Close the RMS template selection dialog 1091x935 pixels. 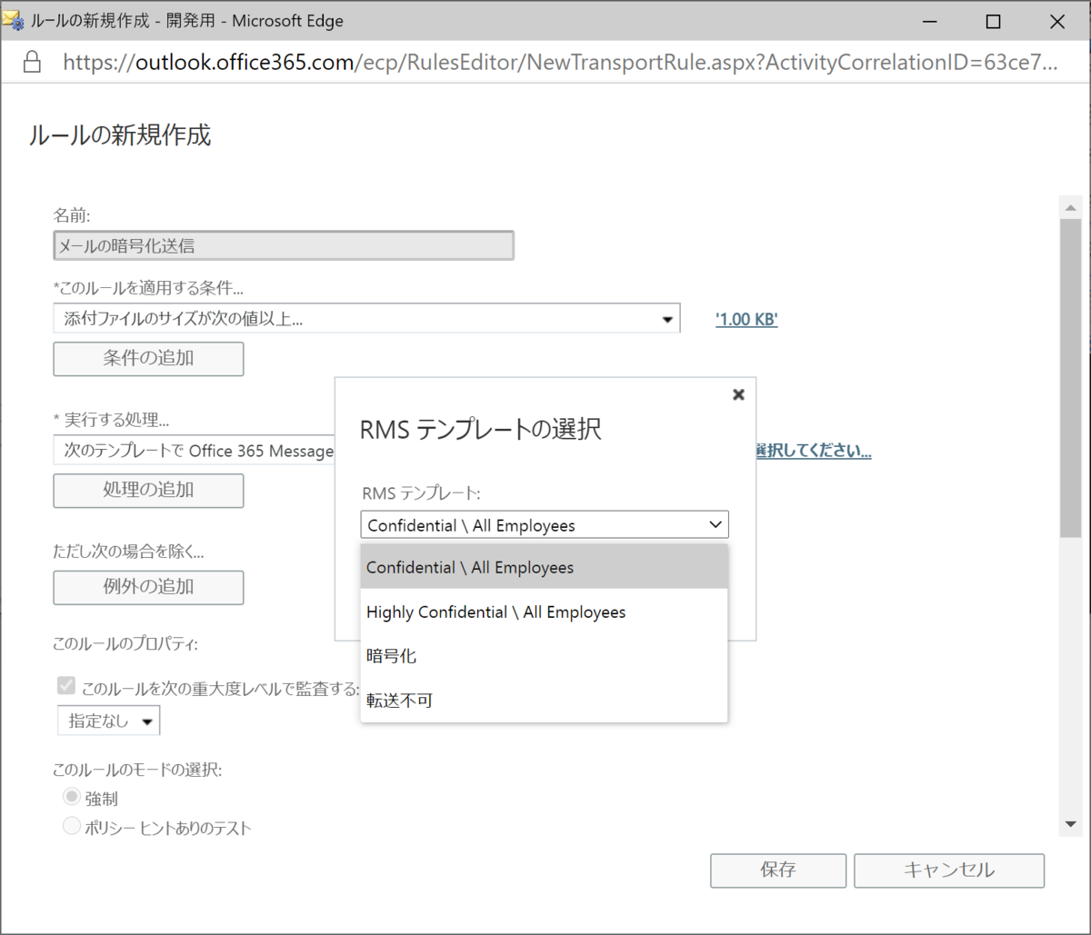[x=738, y=394]
